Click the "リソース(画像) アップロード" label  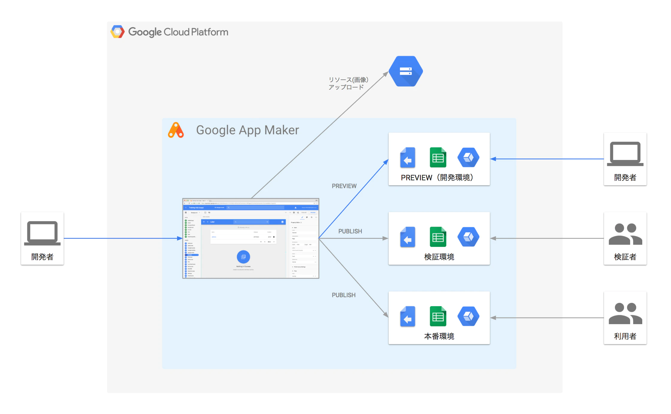tap(348, 83)
